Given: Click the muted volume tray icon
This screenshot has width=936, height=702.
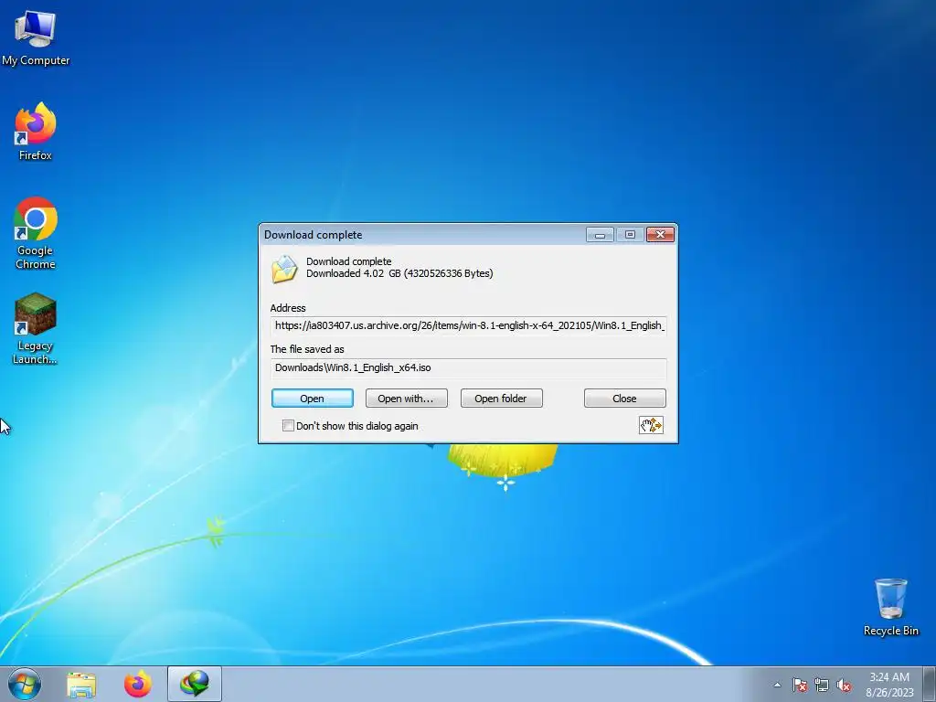Looking at the screenshot, I should click(x=844, y=685).
